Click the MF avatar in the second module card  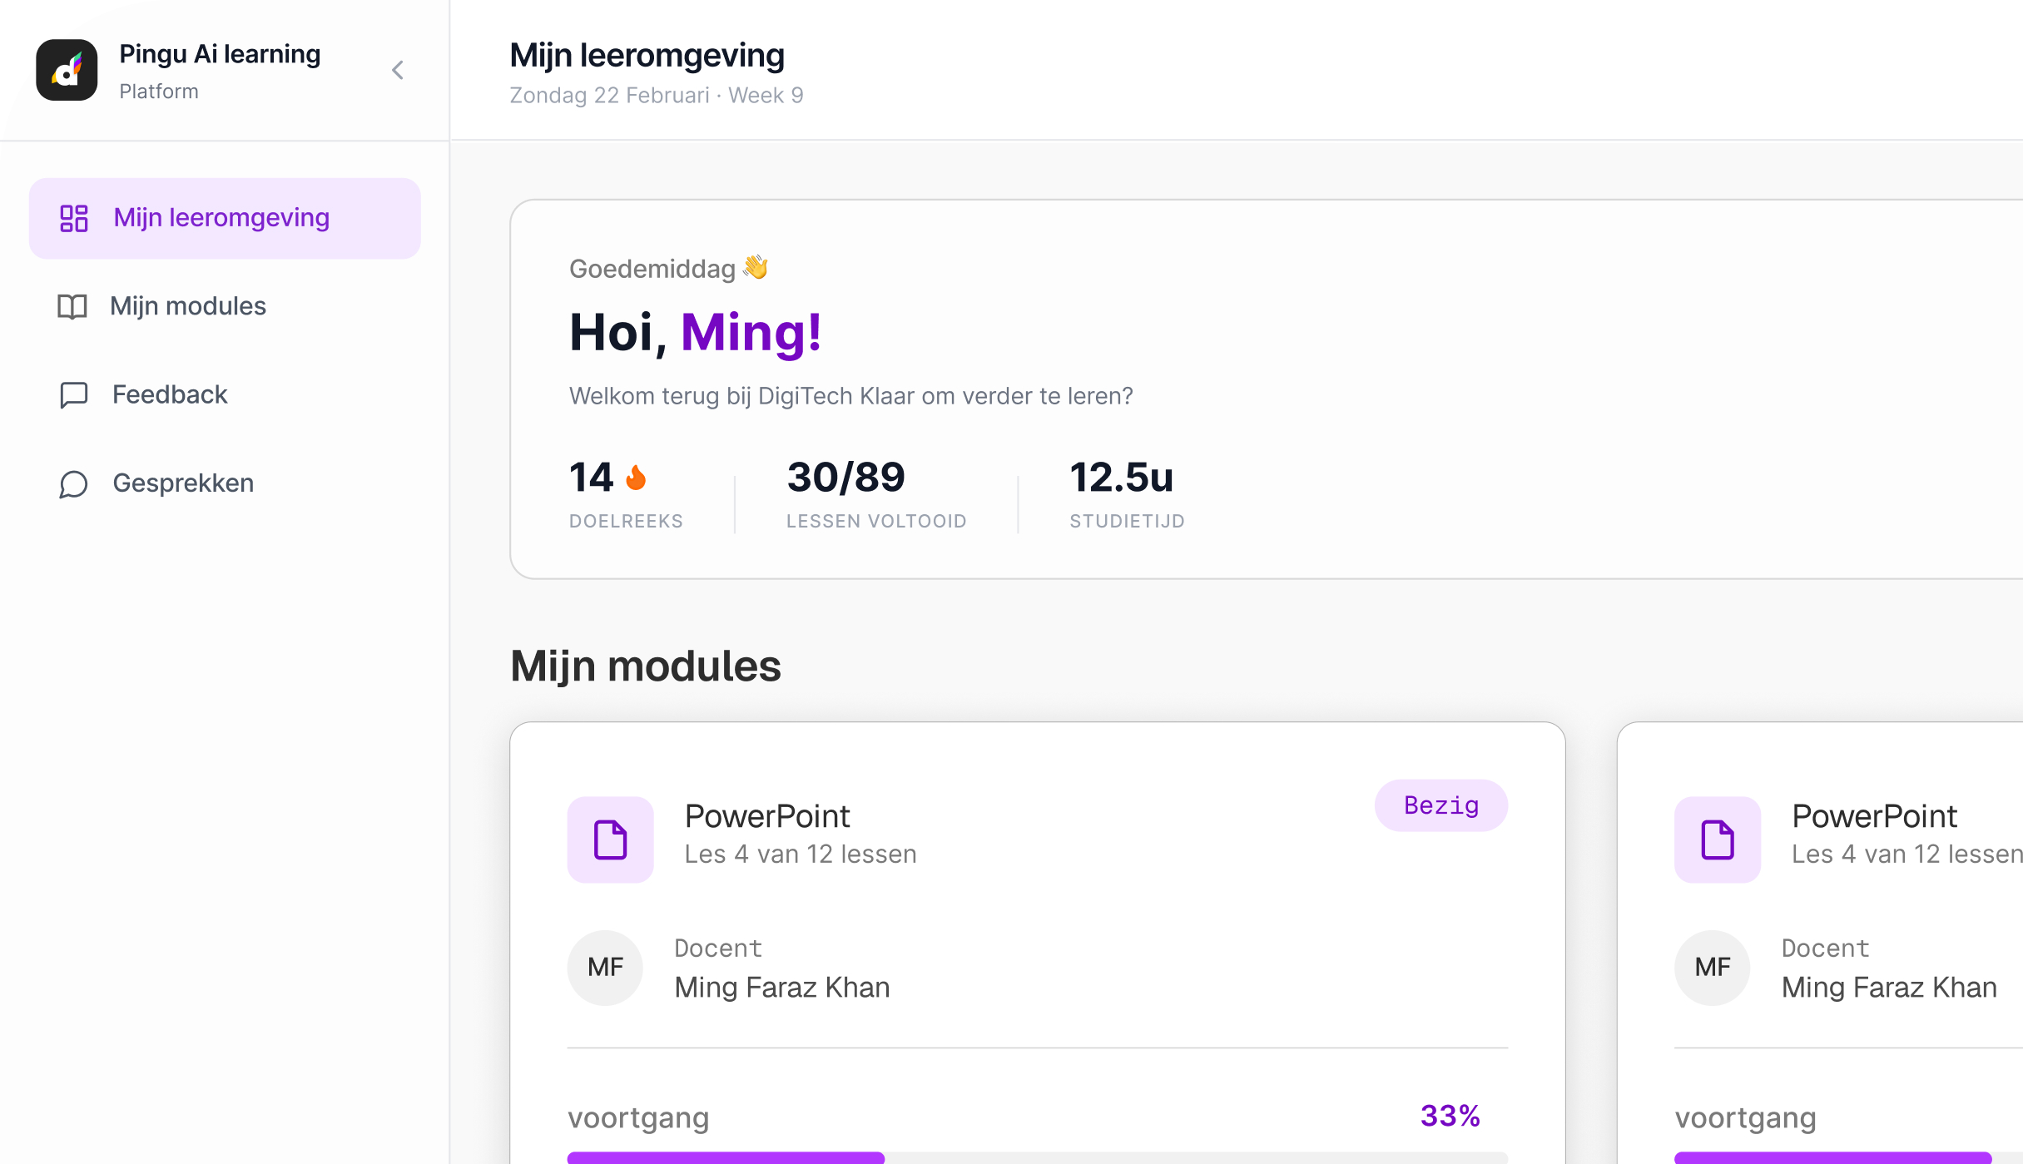coord(1713,968)
